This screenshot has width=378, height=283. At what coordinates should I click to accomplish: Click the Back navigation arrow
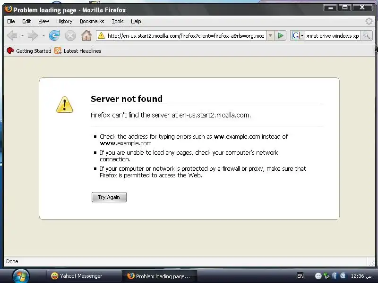pos(12,36)
